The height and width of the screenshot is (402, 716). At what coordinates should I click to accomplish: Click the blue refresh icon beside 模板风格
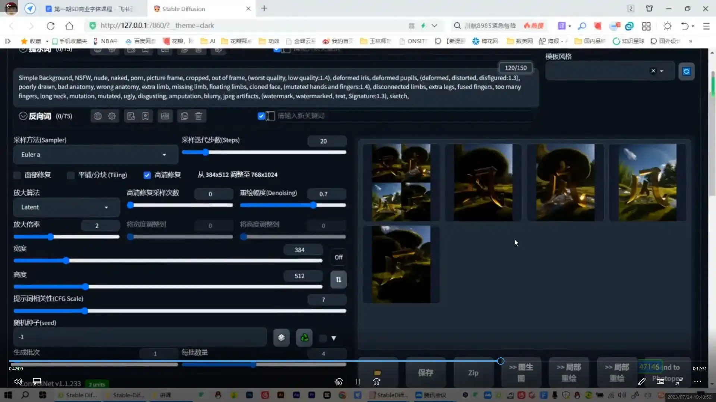click(x=686, y=71)
